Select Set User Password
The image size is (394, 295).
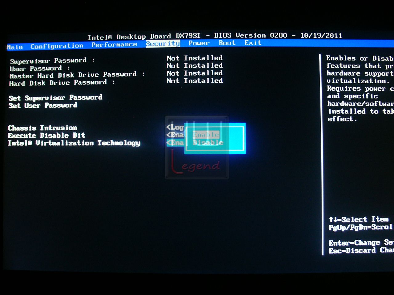pyautogui.click(x=43, y=105)
